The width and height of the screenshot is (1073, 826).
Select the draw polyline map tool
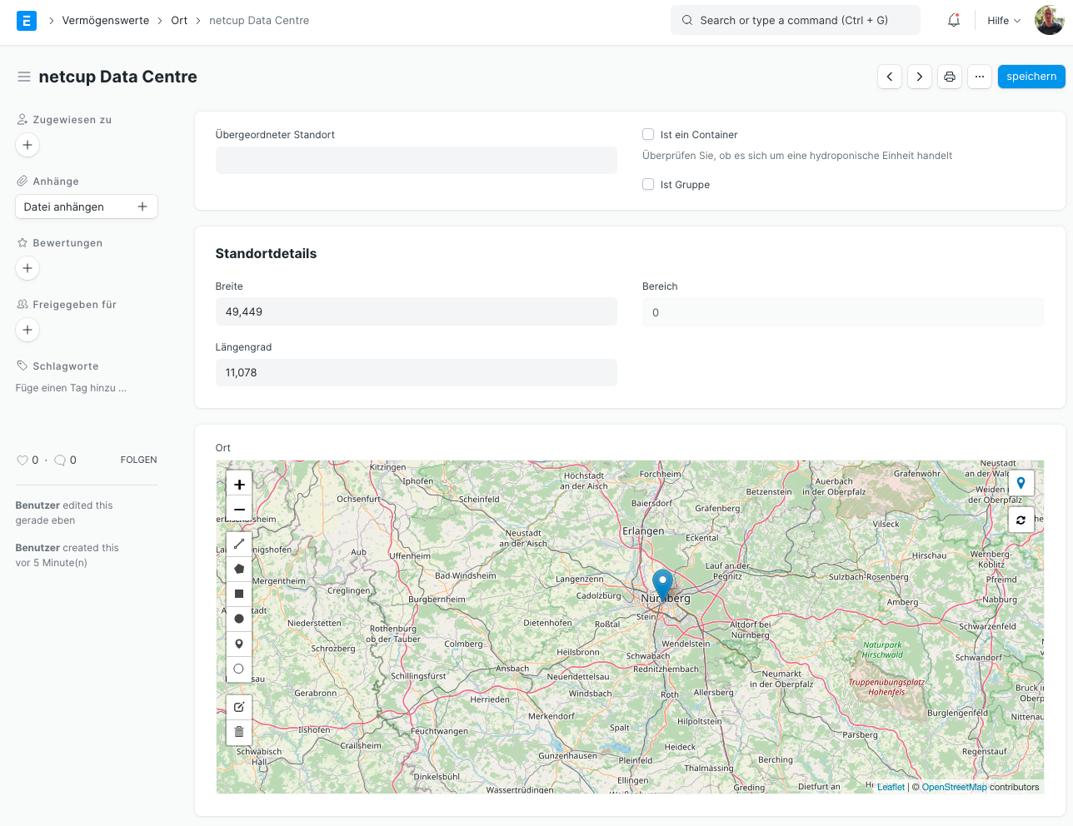pos(239,544)
